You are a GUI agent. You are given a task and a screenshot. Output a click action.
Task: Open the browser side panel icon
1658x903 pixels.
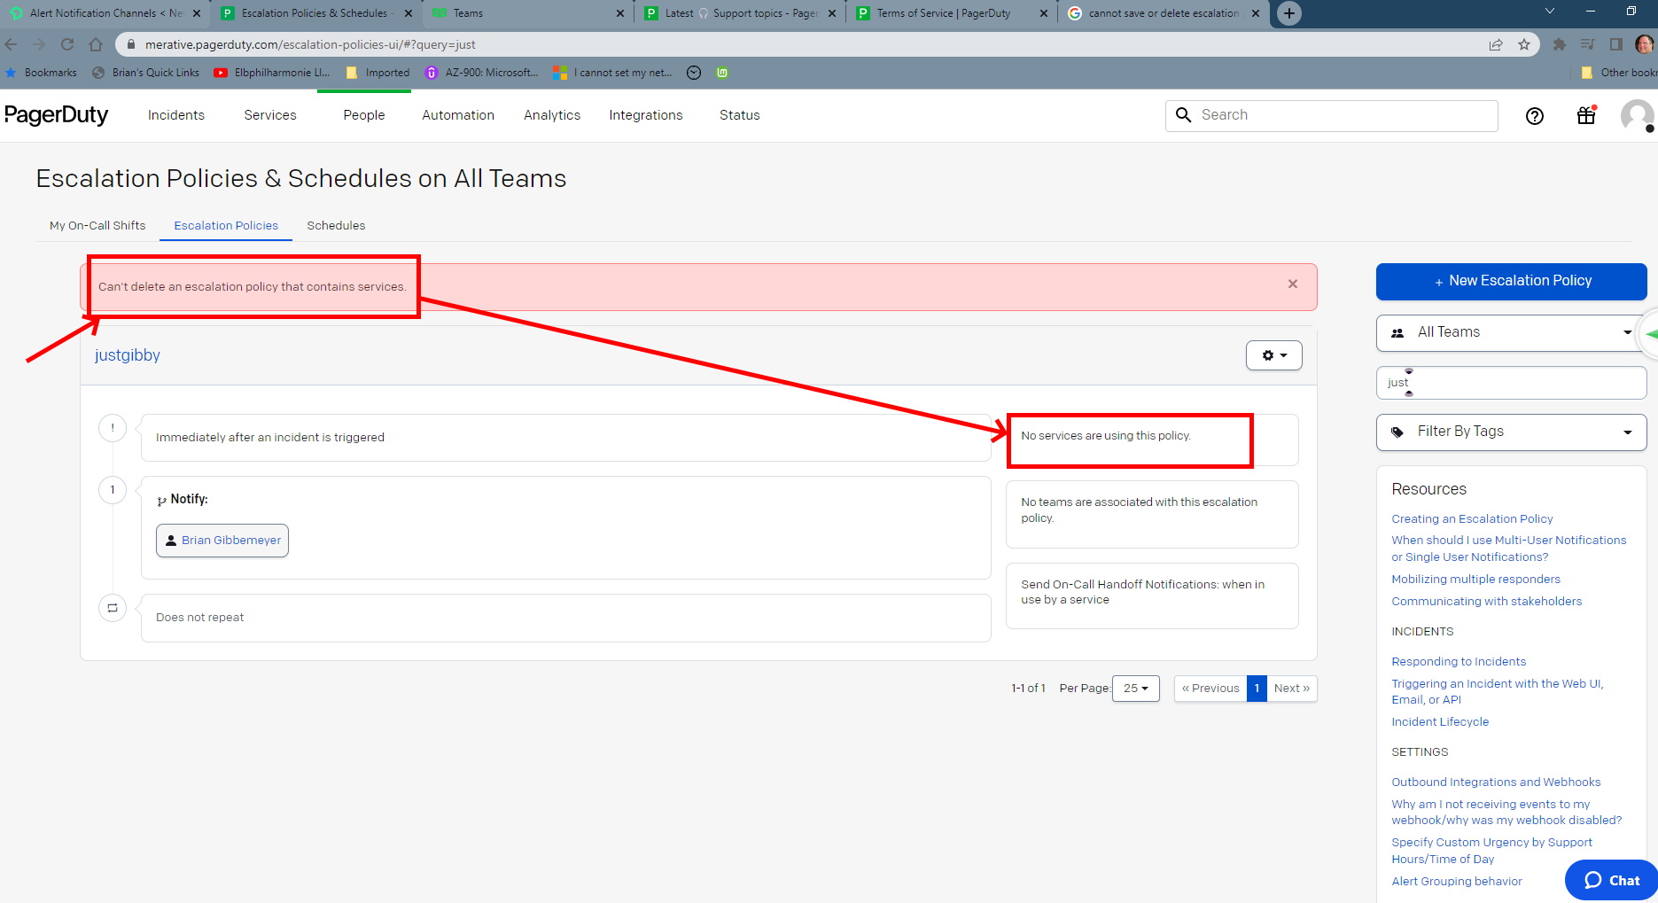[x=1616, y=44]
